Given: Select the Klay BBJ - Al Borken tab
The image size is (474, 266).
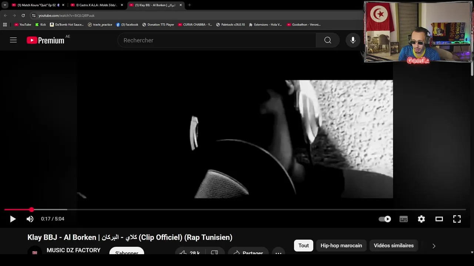Looking at the screenshot, I should click(x=155, y=5).
